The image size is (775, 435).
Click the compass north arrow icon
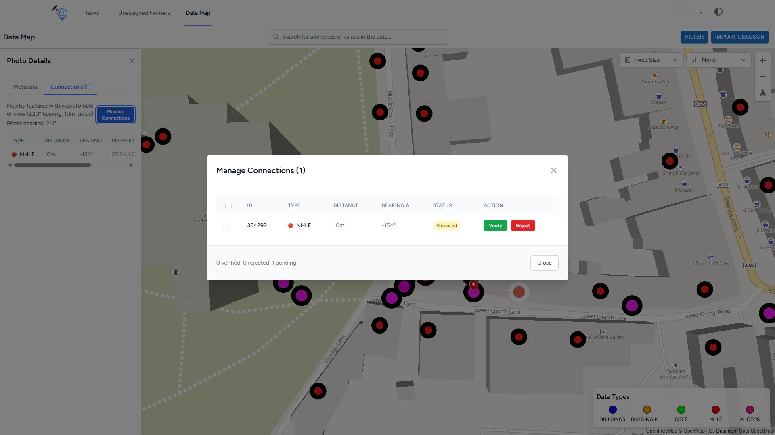[762, 93]
